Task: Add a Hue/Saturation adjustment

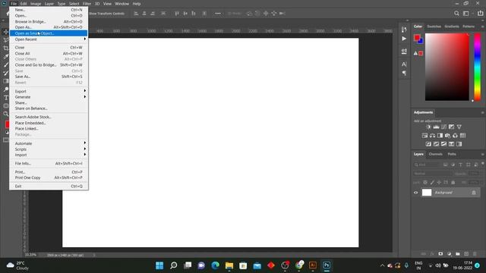Action: [424, 136]
